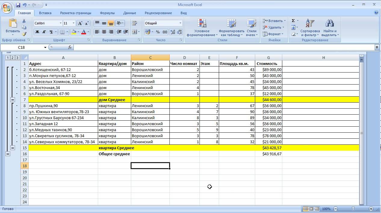
Task: Increase font size with the large A
Action: [80, 23]
